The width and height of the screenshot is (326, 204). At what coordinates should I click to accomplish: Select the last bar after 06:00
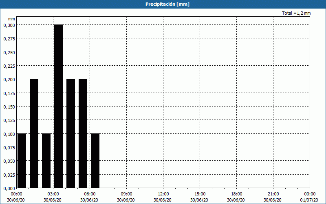[x=95, y=161]
